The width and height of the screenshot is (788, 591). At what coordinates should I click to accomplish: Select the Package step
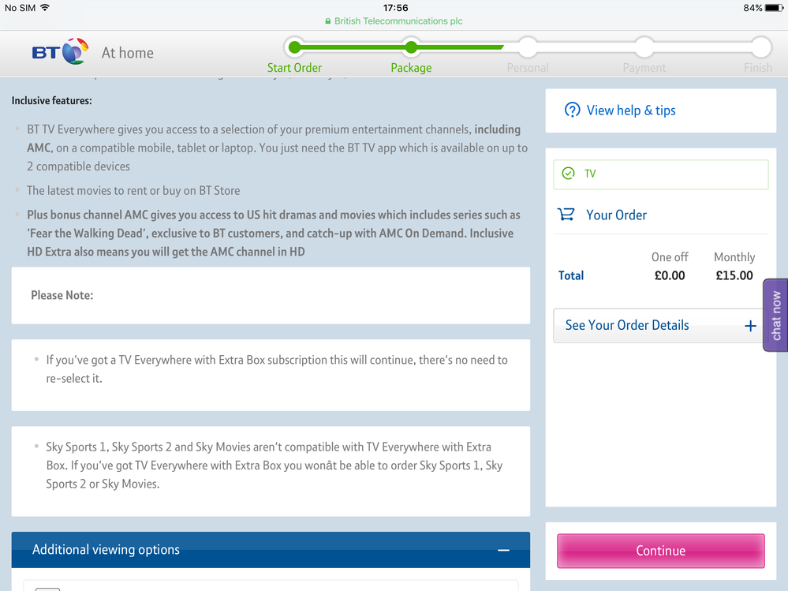tap(411, 68)
